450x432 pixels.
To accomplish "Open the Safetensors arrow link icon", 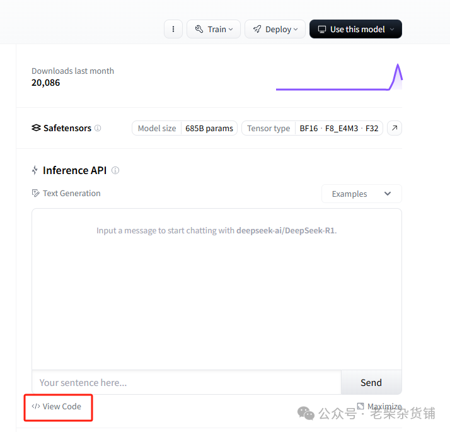I will (x=395, y=128).
